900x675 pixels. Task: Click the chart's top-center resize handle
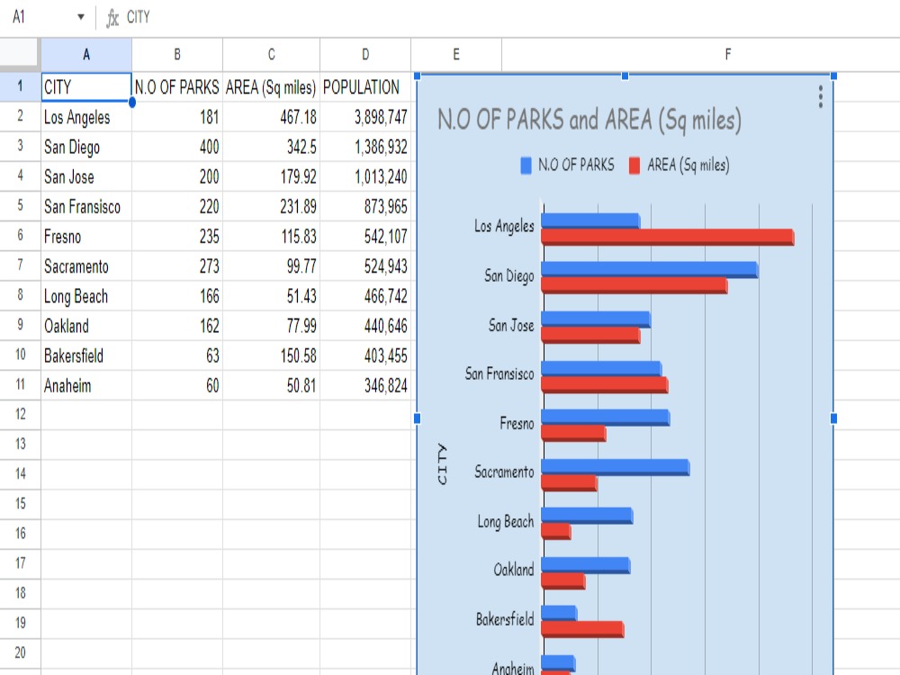coord(625,76)
